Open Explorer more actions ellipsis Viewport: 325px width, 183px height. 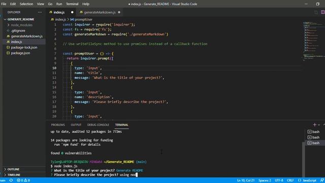(40, 12)
